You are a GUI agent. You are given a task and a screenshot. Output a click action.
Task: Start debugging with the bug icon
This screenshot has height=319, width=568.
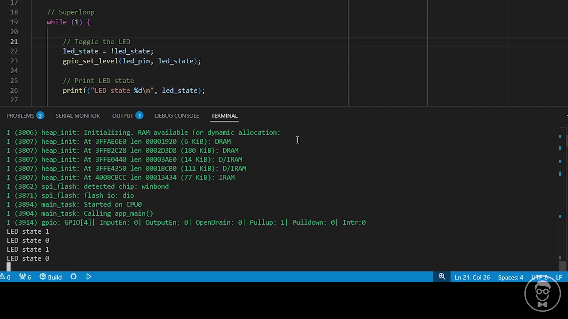pos(74,277)
